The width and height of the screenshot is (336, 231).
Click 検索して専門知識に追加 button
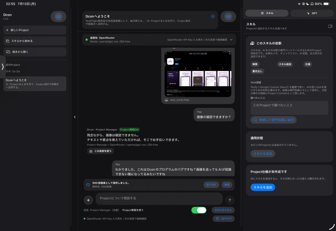(274, 120)
